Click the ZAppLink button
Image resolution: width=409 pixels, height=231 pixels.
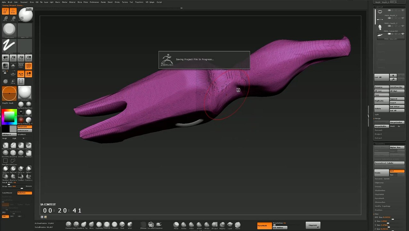pyautogui.click(x=313, y=225)
